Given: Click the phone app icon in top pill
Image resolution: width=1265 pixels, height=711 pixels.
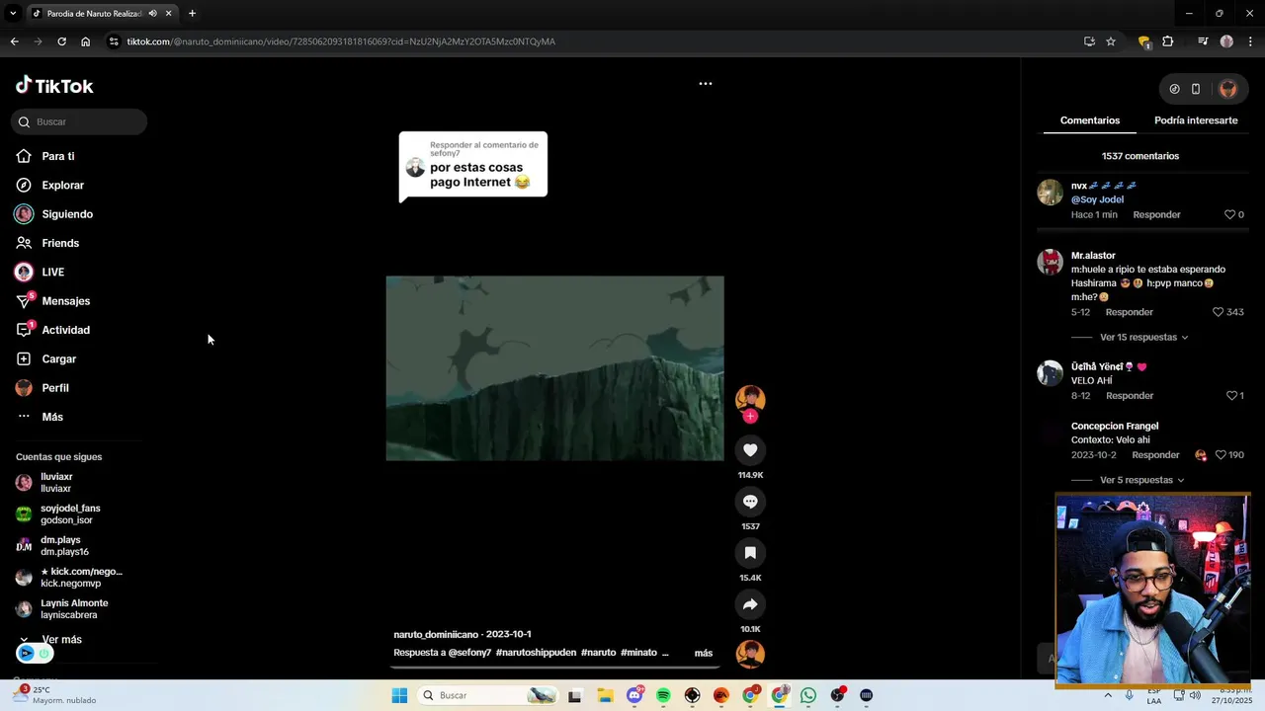Looking at the screenshot, I should point(1196,89).
